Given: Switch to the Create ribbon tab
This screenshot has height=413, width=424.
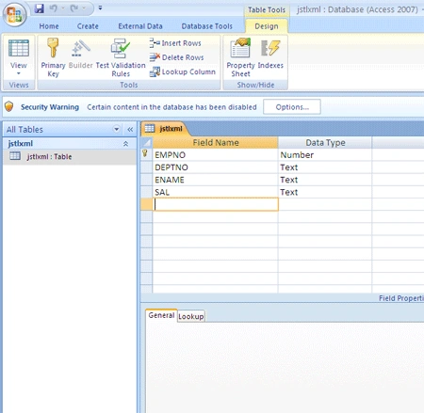Looking at the screenshot, I should coord(88,26).
